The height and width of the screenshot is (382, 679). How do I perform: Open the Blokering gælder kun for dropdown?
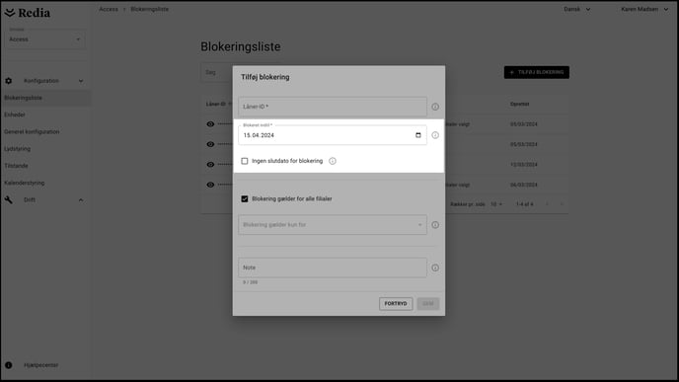[333, 225]
